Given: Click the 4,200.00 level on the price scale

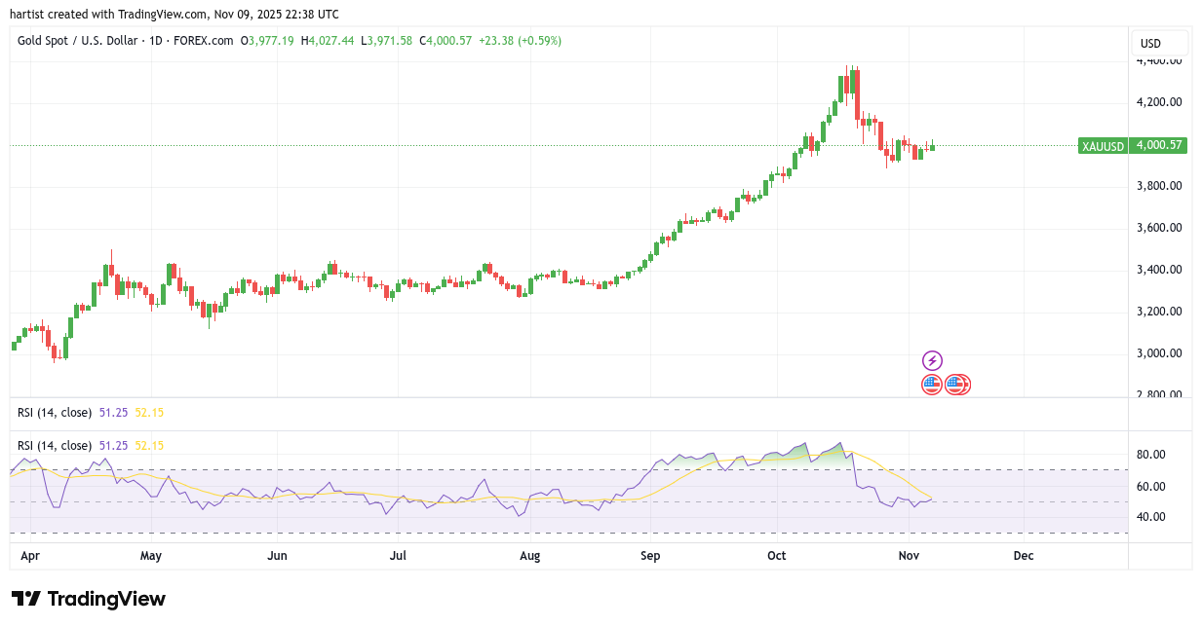Looking at the screenshot, I should 1159,102.
